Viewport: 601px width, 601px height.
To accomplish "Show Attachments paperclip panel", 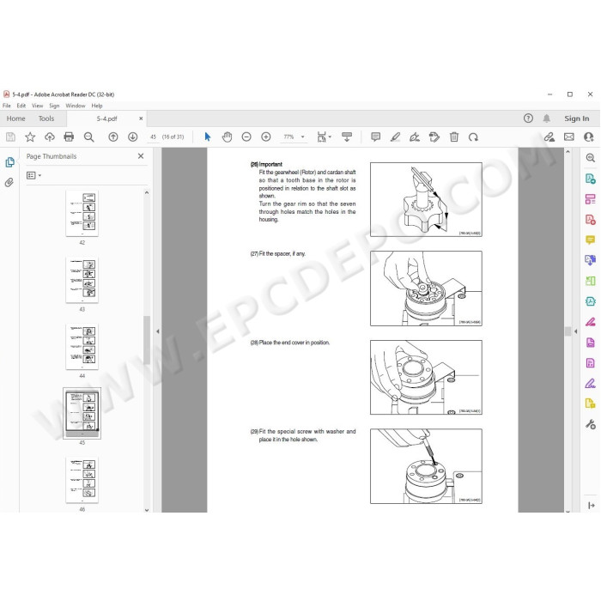I will 9,182.
